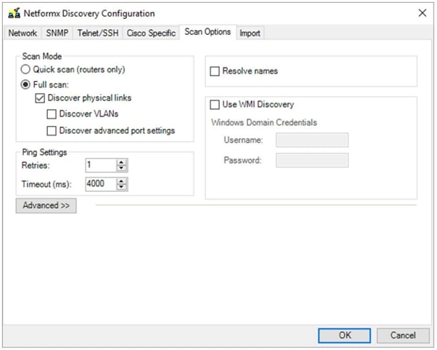This screenshot has width=437, height=350.
Task: Select Quick scan (routers only) radio button
Action: [x=26, y=69]
